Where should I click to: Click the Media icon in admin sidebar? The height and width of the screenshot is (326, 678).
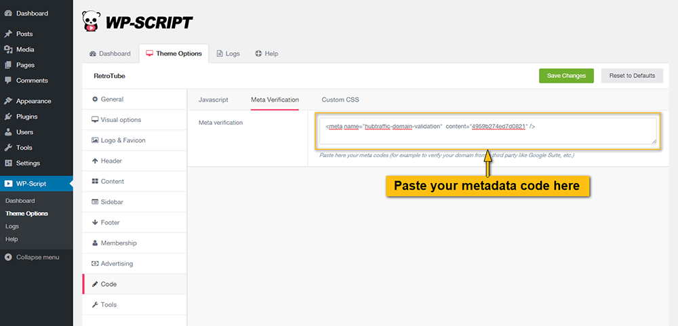(8, 49)
